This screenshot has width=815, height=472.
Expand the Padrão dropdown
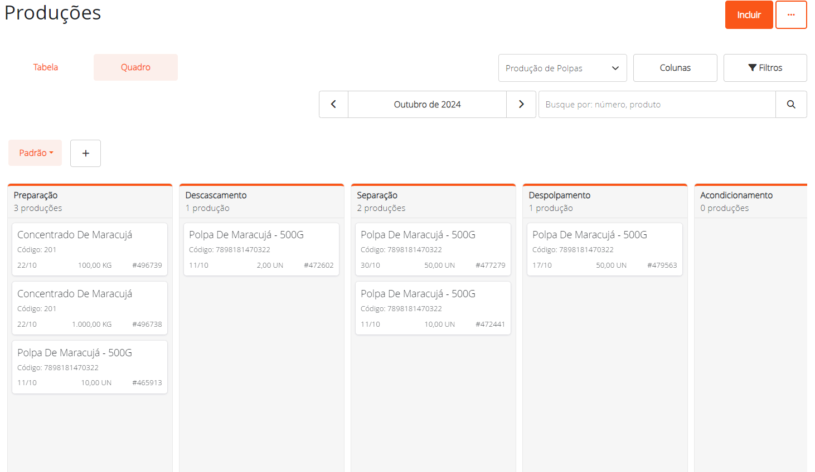coord(35,153)
